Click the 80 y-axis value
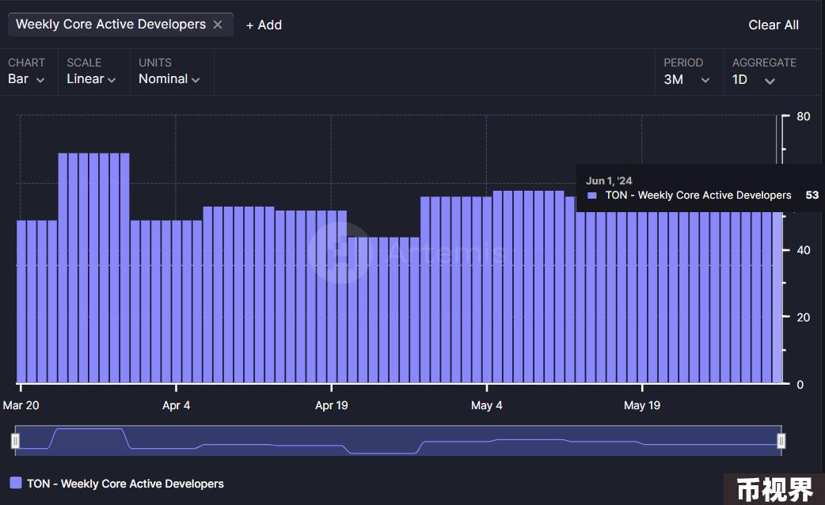 point(804,116)
